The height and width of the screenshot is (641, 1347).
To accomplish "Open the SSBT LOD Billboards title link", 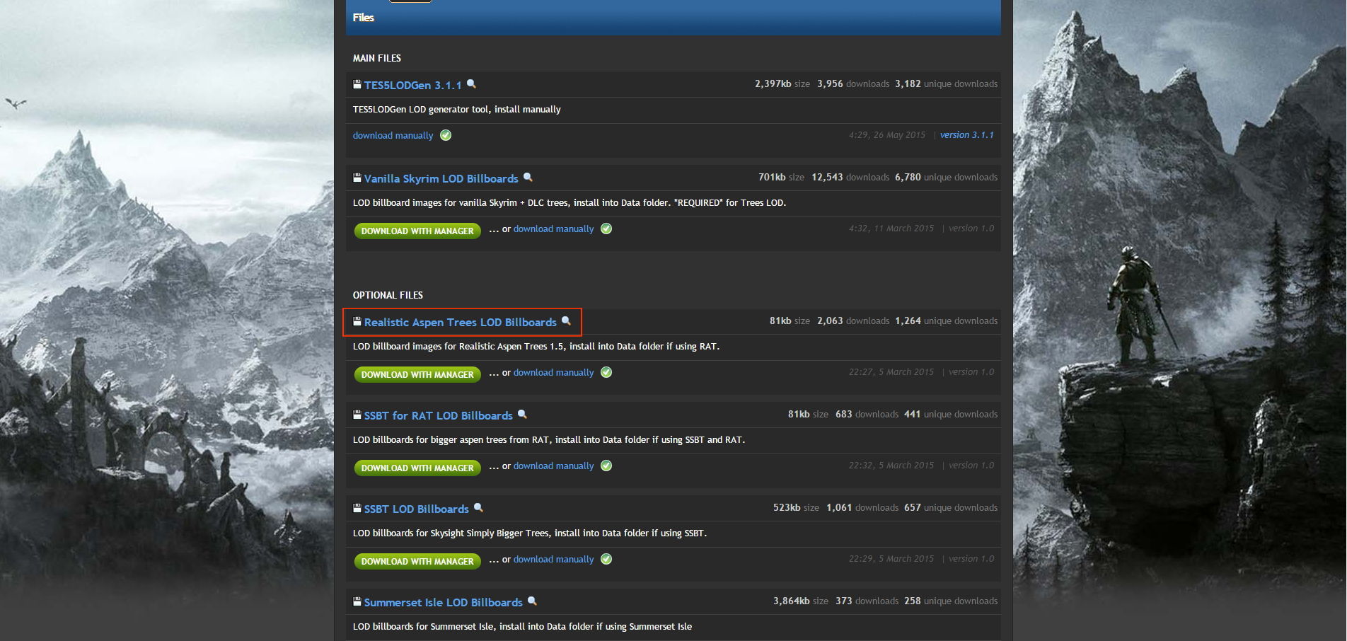I will click(417, 509).
